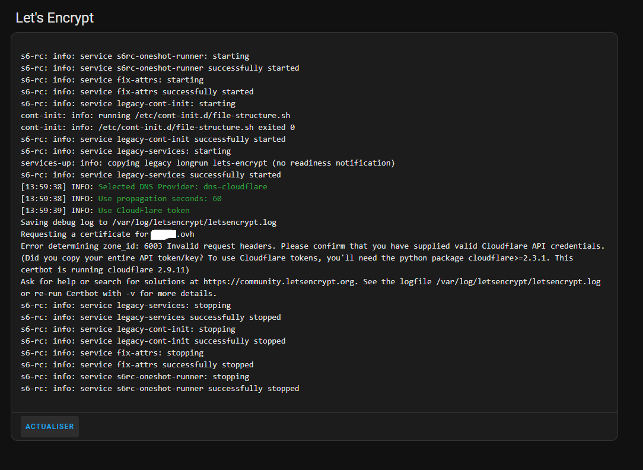Select the green 'Selected DNS Provider: dns-cloudflare' text
Screen dimensions: 643x470
(182, 186)
